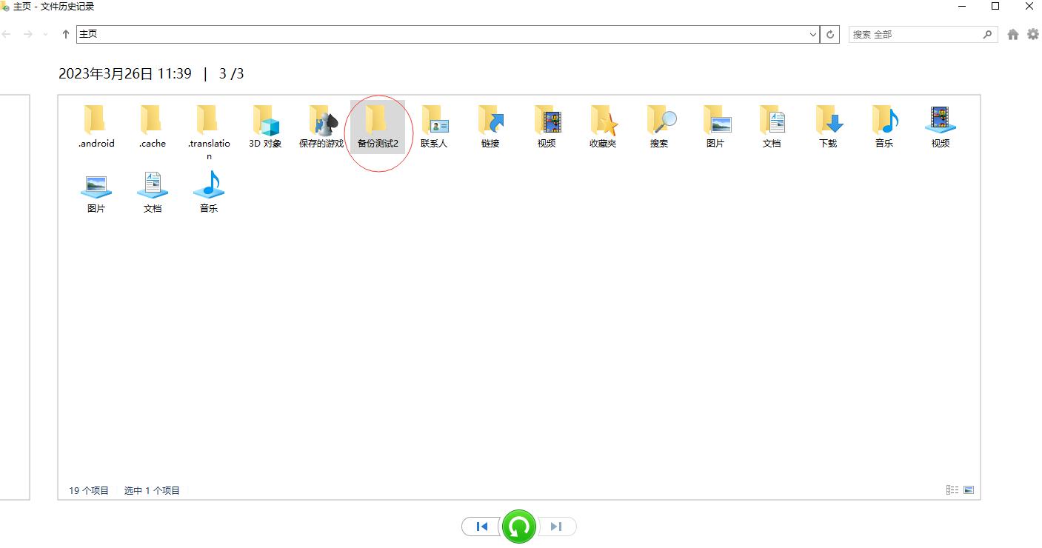Open the address bar dropdown arrow
Screen dimensions: 1042x548
pos(812,33)
